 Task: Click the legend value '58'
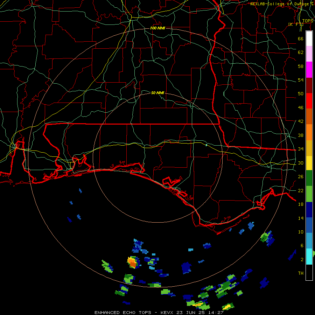[x=301, y=66]
